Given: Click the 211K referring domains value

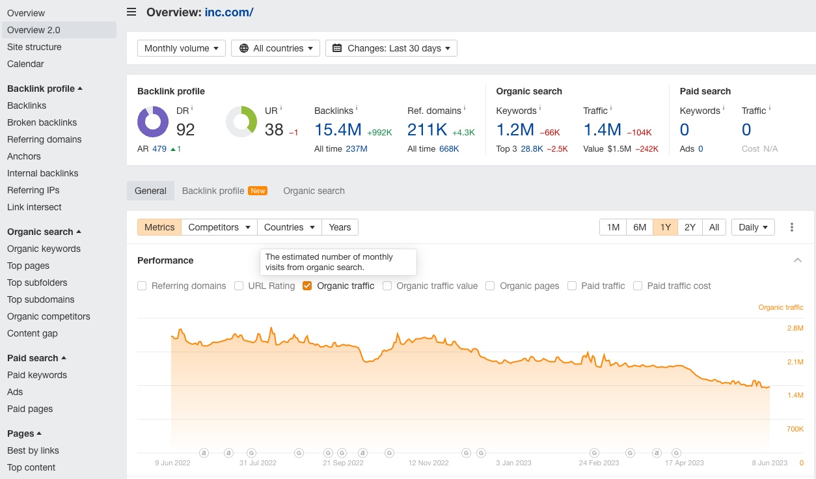Looking at the screenshot, I should pyautogui.click(x=428, y=130).
